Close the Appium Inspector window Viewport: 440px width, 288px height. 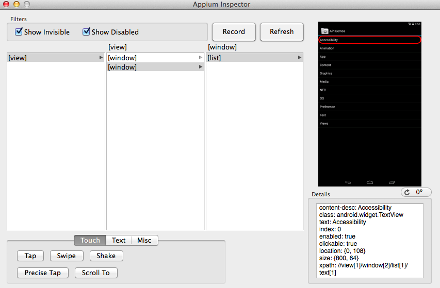tap(6, 4)
